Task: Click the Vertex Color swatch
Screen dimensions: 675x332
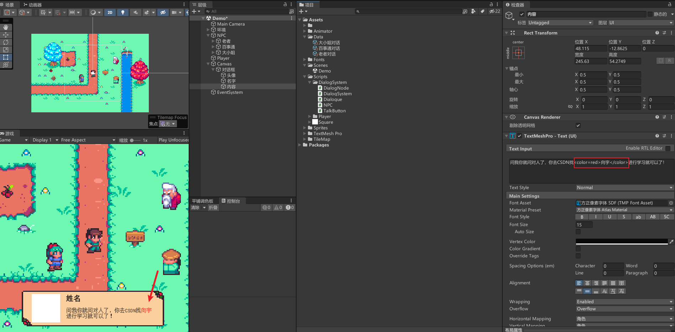Action: pos(622,242)
